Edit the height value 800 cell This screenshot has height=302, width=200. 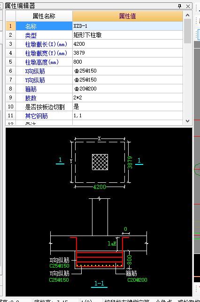(128, 62)
